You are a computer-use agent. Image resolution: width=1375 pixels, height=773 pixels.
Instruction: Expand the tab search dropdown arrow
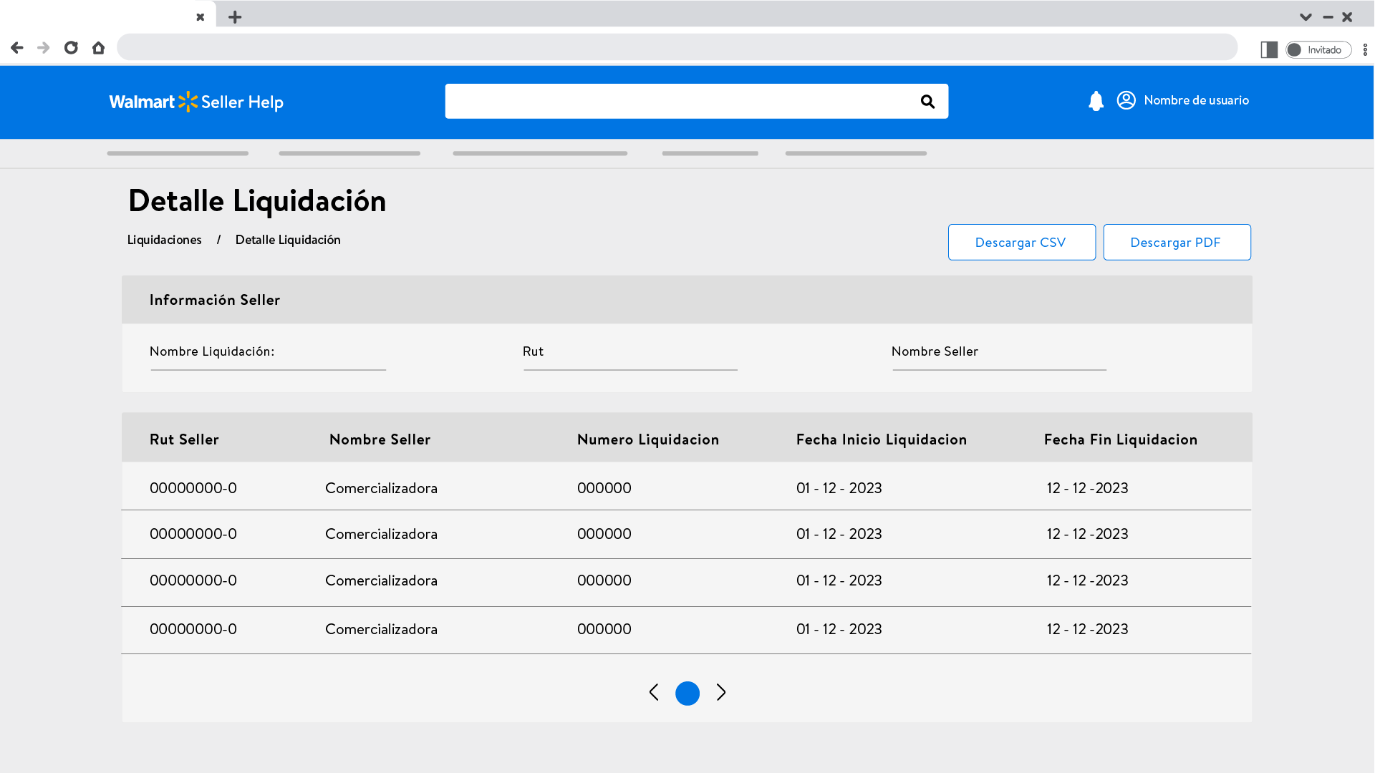pyautogui.click(x=1306, y=17)
